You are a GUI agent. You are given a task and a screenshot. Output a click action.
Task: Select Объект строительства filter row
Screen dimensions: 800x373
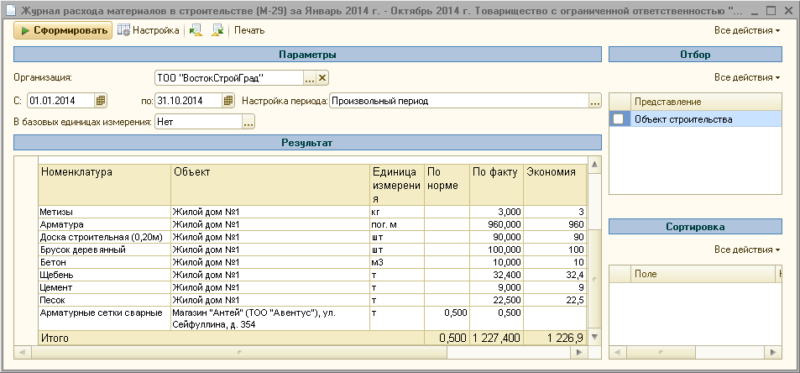(x=695, y=119)
